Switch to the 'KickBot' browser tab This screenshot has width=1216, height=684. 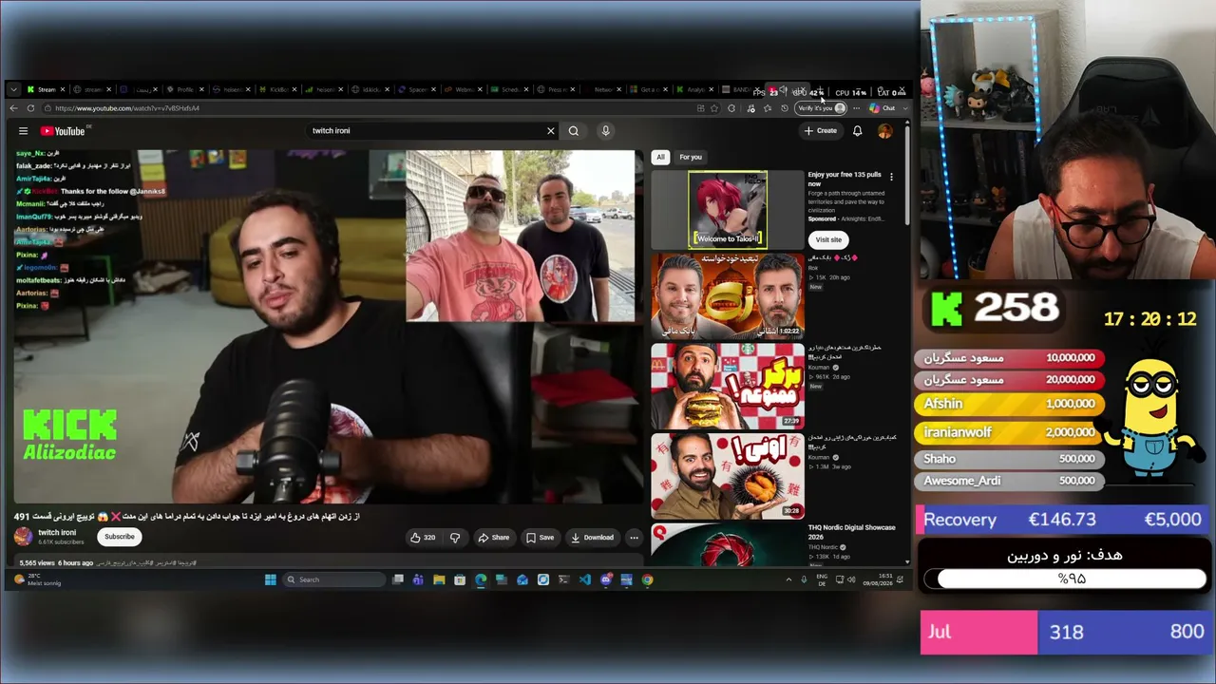[278, 90]
